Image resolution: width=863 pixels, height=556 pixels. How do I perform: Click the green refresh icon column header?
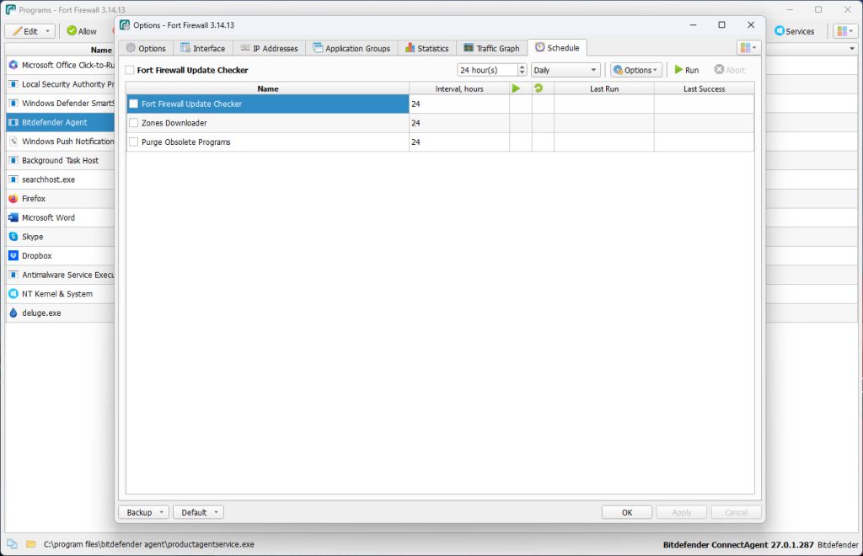(x=539, y=88)
